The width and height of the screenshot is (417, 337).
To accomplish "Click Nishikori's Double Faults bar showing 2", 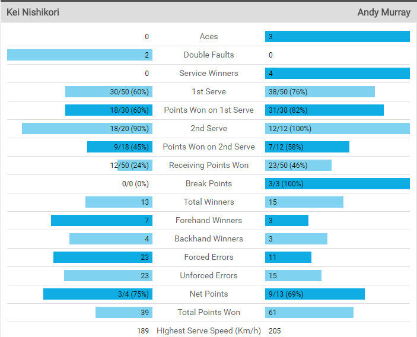I will [79, 55].
